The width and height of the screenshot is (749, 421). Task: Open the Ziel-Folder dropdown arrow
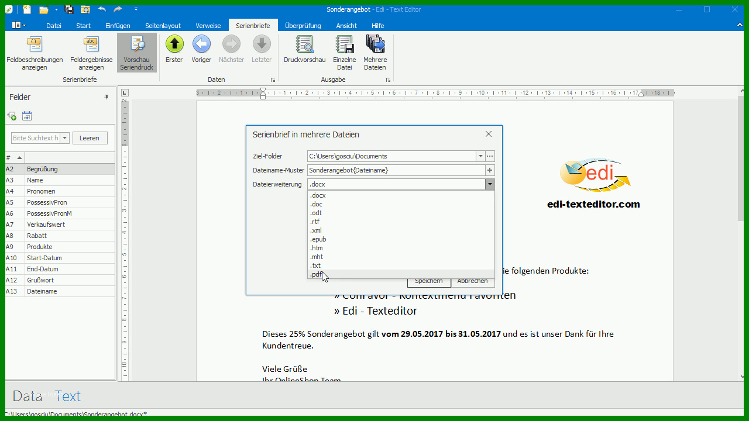point(480,156)
